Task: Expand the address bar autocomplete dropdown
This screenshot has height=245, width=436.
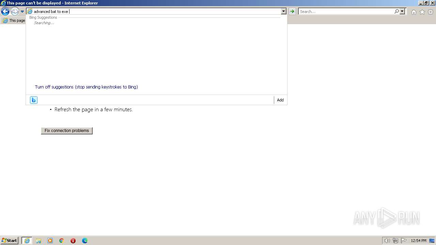Action: click(283, 11)
